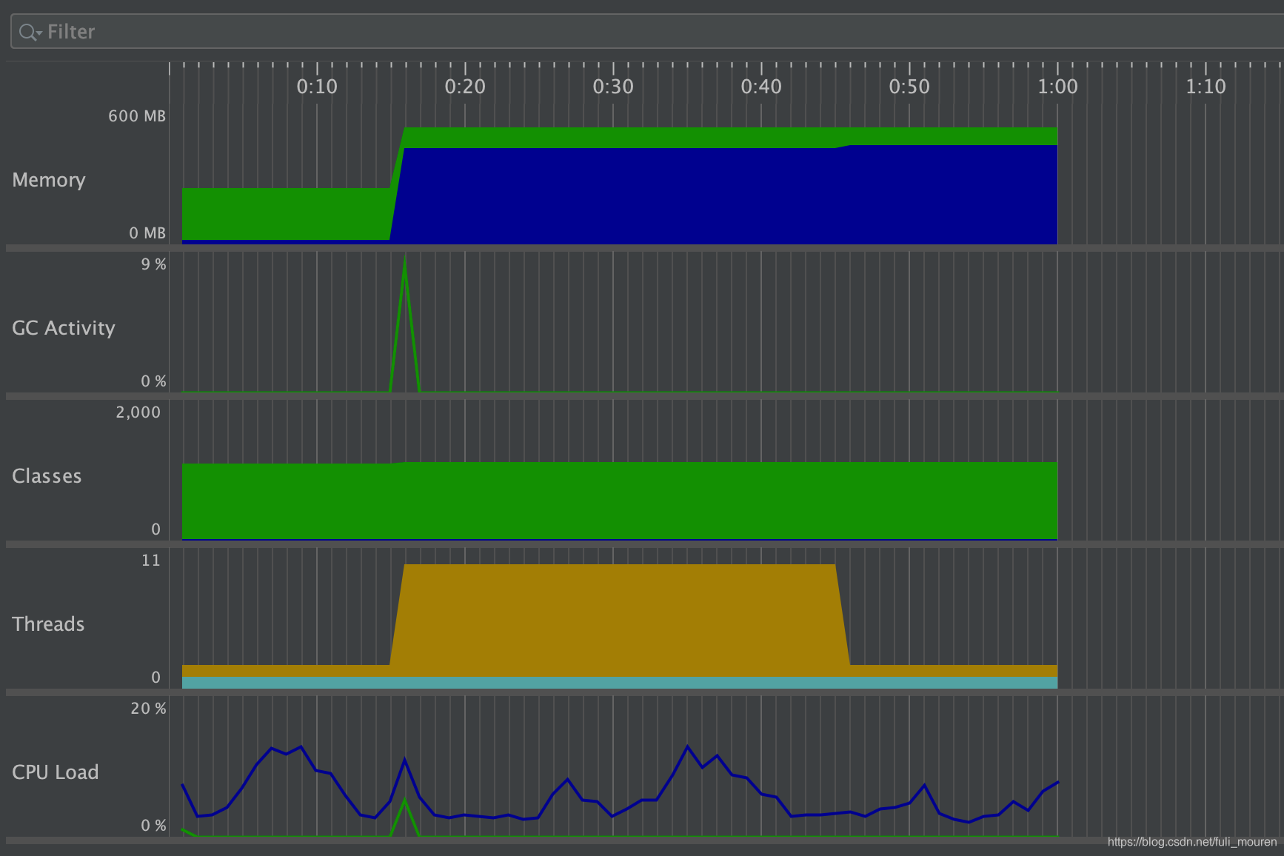This screenshot has height=856, width=1284.
Task: Click the 0:50 timeline marker
Action: tap(909, 87)
